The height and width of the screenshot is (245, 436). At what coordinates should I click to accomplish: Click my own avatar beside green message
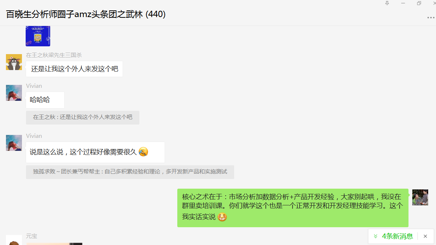(x=420, y=197)
